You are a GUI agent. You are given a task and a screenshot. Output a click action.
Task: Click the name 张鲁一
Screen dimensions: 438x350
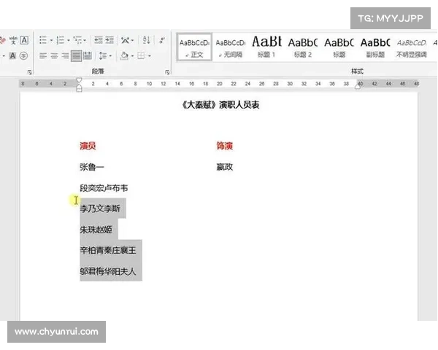pos(92,167)
